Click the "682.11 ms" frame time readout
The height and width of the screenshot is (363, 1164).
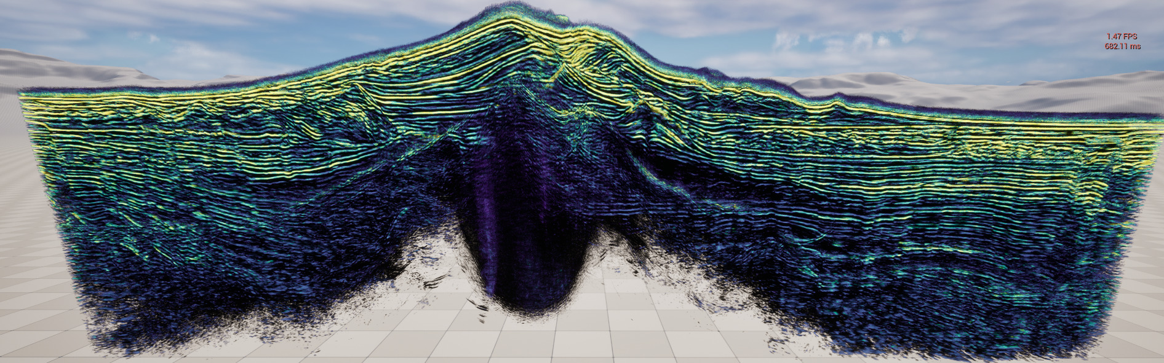click(1122, 46)
